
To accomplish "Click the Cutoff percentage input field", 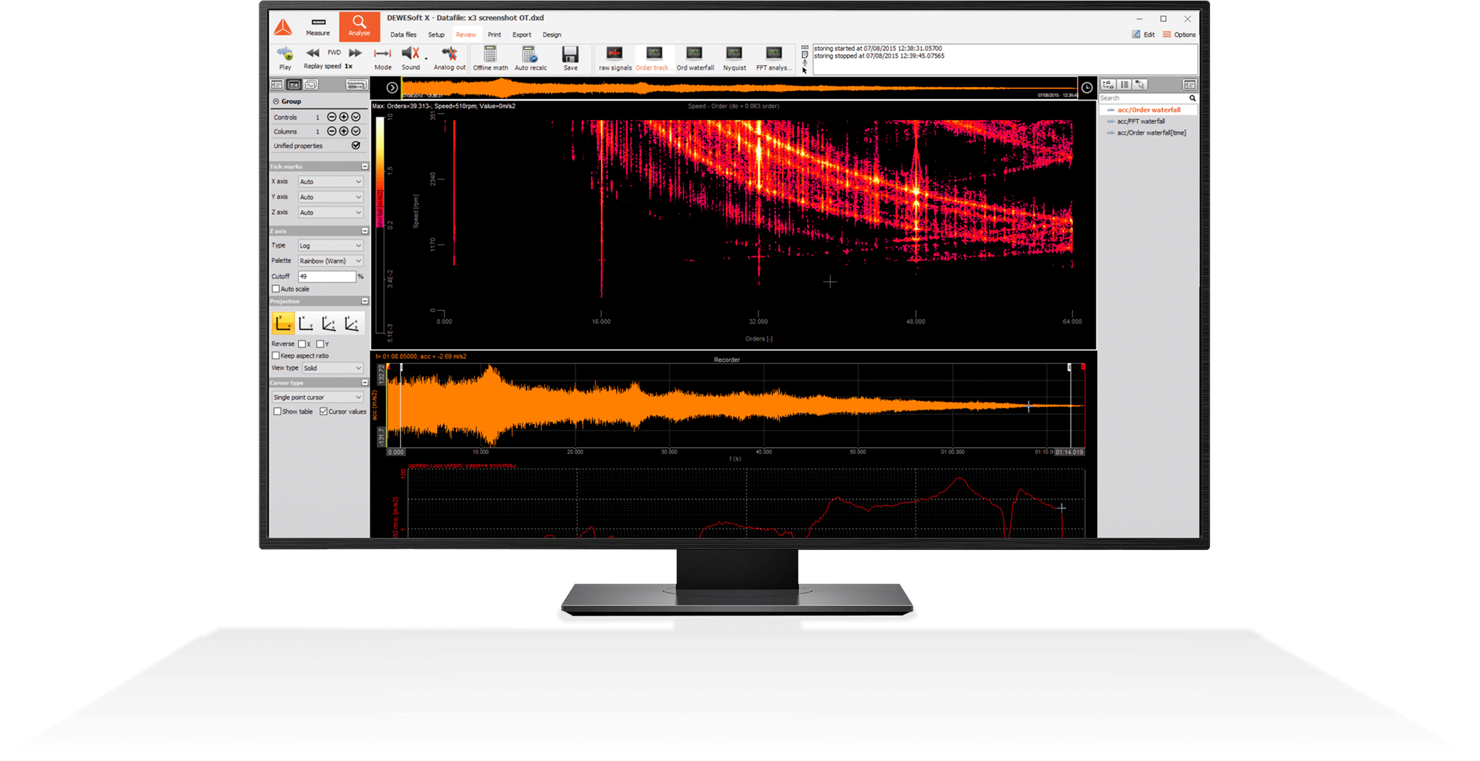I will click(327, 277).
